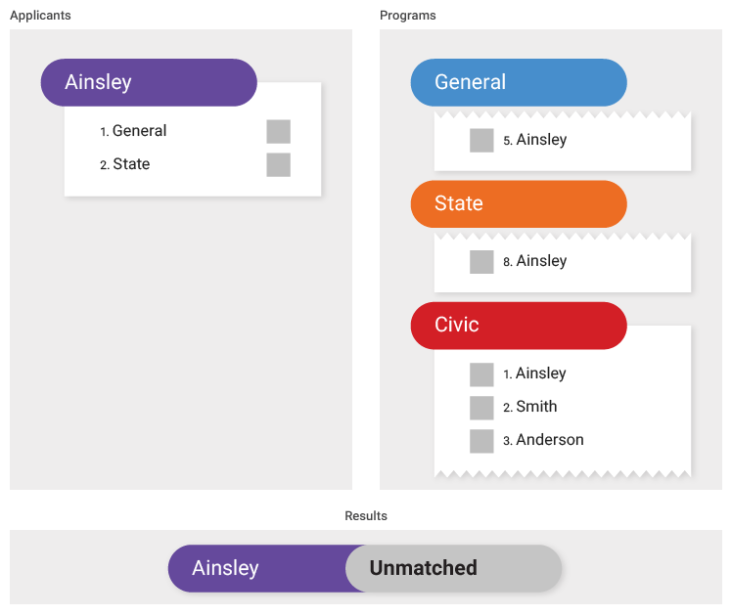732x615 pixels.
Task: Collapse the red Civic program header
Action: coord(519,326)
